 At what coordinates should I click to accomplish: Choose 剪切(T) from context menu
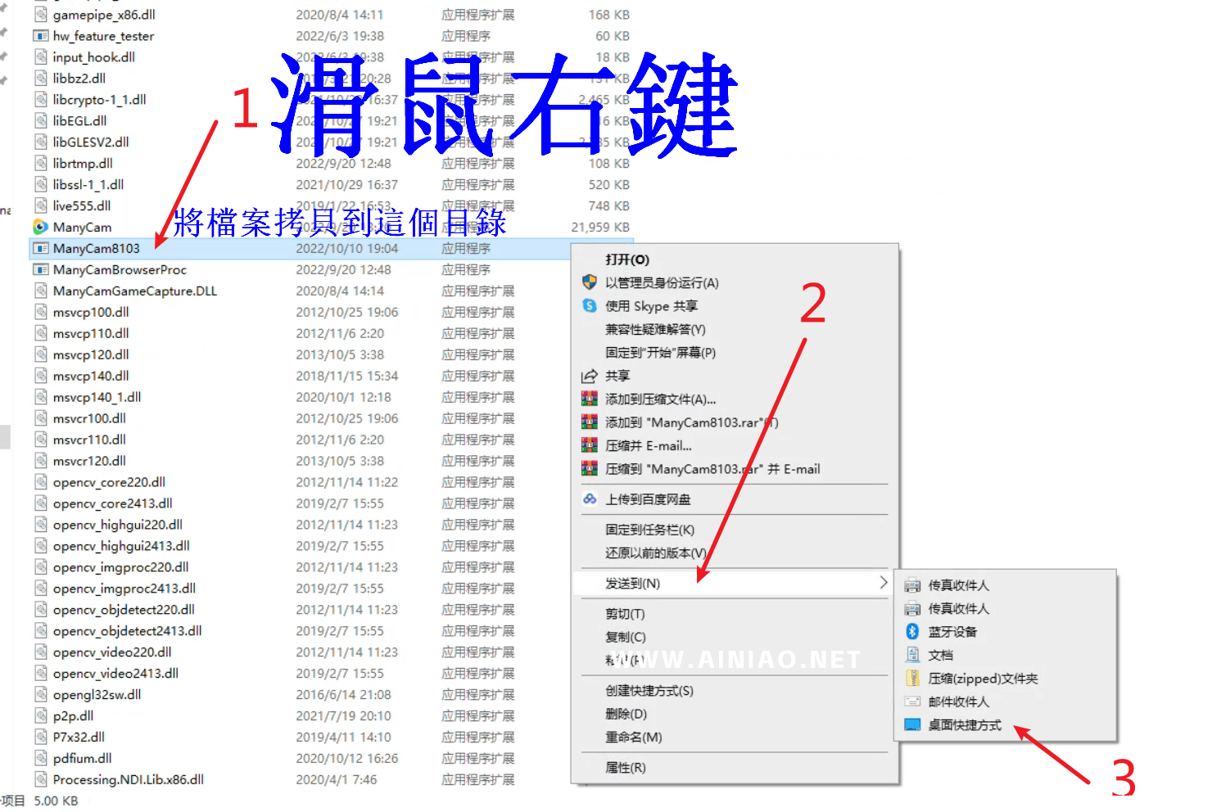625,613
